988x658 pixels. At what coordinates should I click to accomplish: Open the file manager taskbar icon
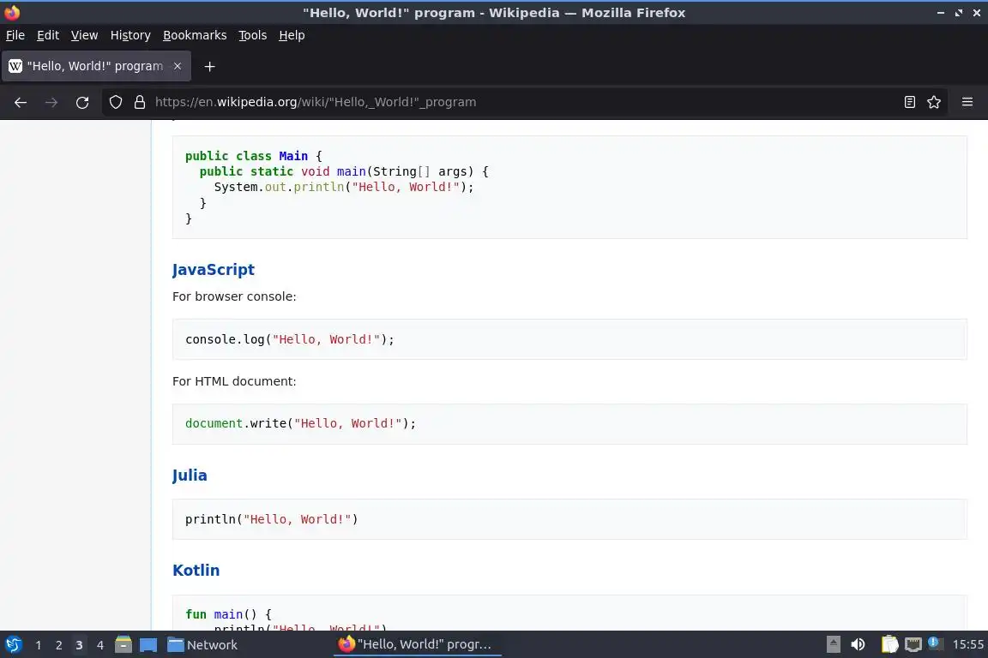[x=123, y=645]
